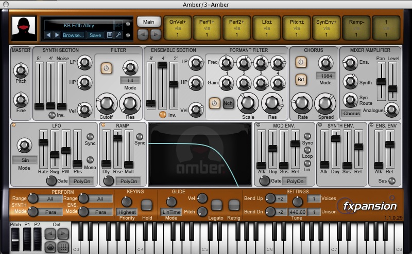The image size is (412, 254).
Task: Open the chorus Mode 1984 selector
Action: (326, 76)
